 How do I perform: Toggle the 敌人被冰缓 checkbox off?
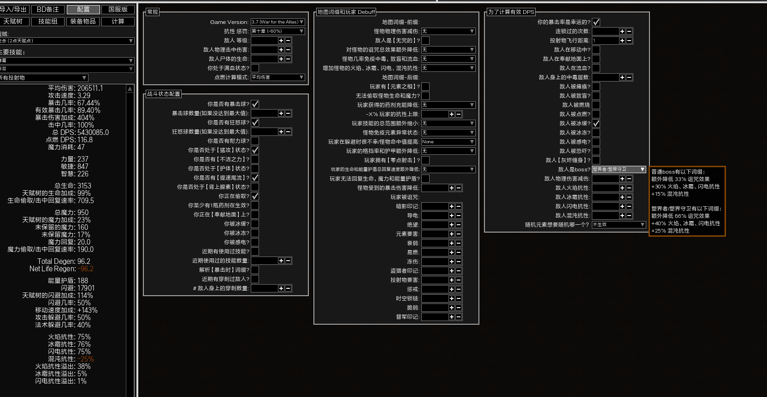[596, 123]
